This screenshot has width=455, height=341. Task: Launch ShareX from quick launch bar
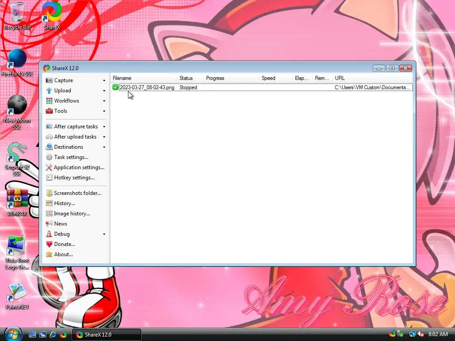point(63,335)
